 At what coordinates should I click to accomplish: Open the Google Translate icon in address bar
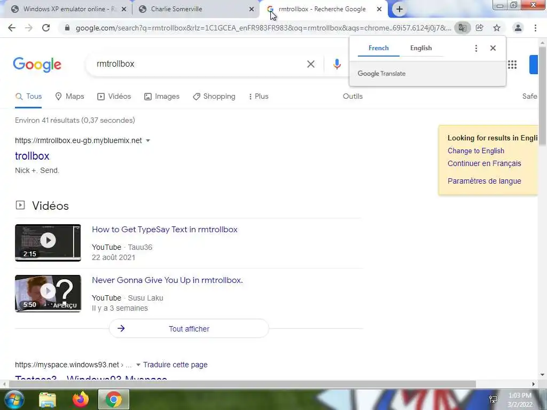click(x=462, y=28)
